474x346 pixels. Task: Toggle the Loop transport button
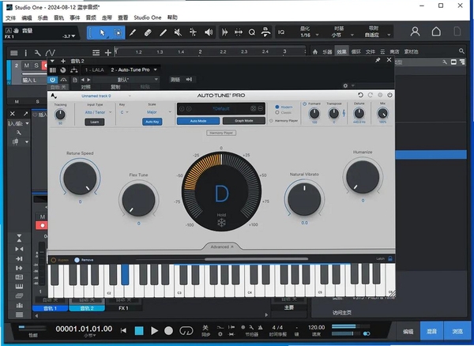[186, 330]
